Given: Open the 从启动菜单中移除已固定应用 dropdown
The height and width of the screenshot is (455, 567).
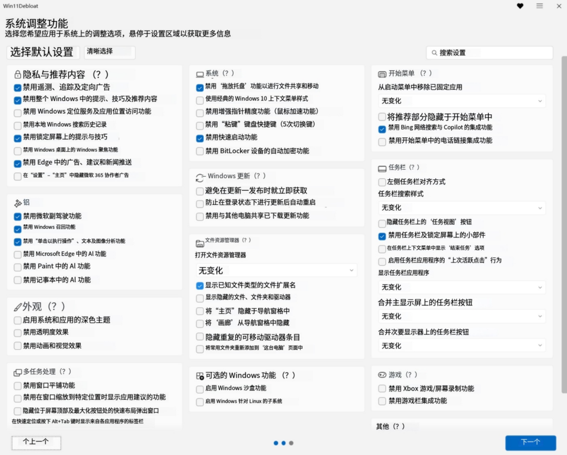Looking at the screenshot, I should tap(461, 101).
